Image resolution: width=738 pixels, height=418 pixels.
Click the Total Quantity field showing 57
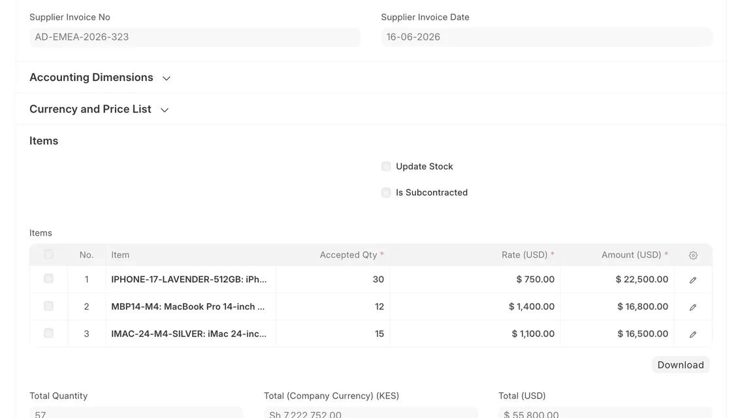pos(136,413)
